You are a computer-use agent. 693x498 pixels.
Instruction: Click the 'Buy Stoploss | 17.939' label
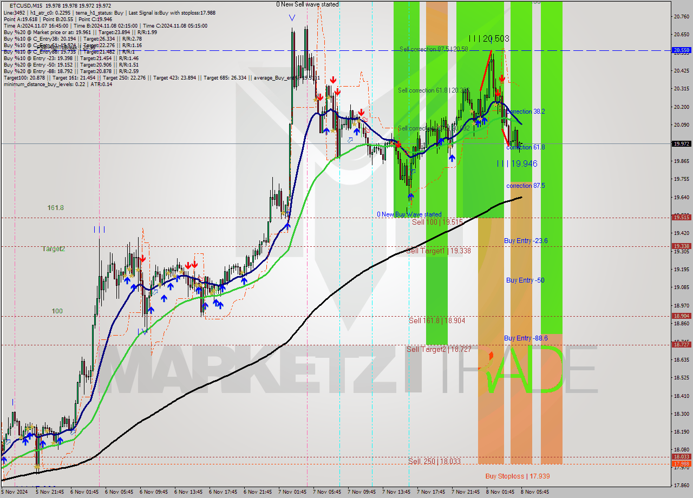point(518,476)
